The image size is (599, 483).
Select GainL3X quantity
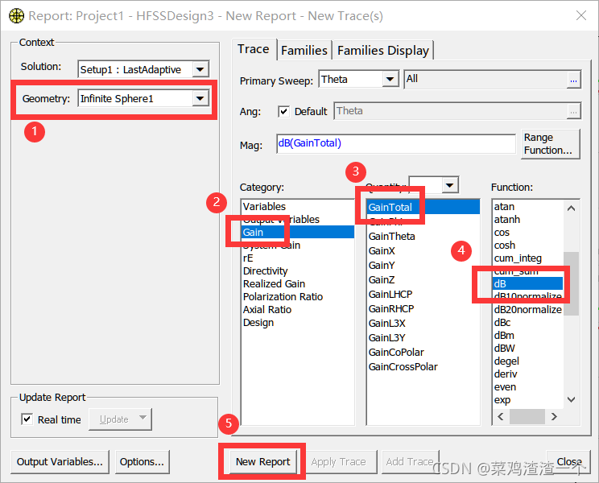387,324
